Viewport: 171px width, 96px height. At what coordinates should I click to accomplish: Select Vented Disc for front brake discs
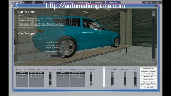22,75
